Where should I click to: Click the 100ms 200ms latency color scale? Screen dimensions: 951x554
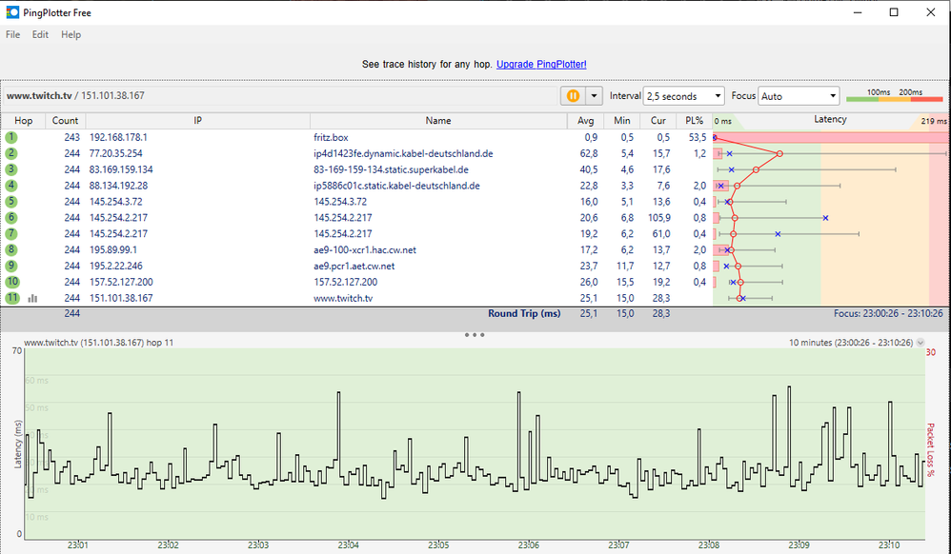coord(895,95)
